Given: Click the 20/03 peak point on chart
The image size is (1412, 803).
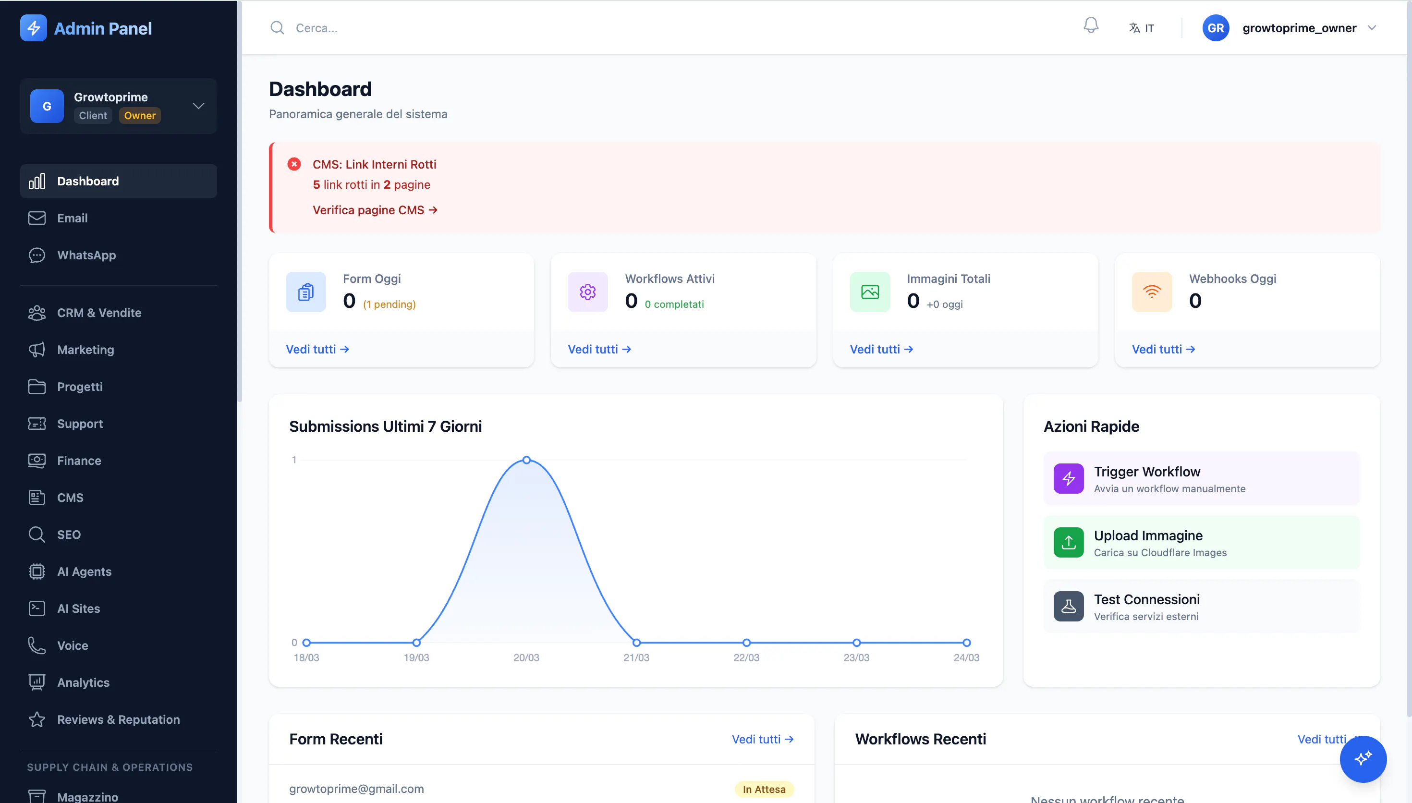Looking at the screenshot, I should tap(526, 460).
